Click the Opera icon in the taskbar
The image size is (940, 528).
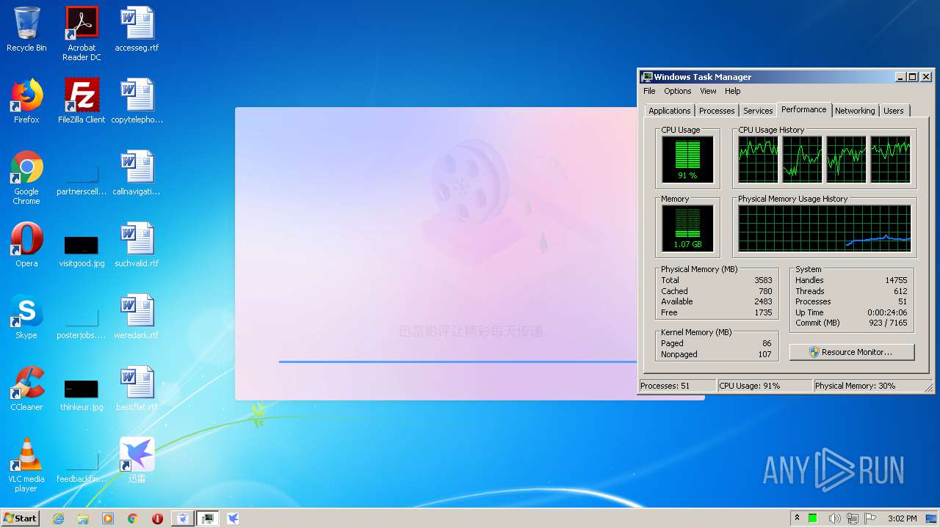[157, 518]
